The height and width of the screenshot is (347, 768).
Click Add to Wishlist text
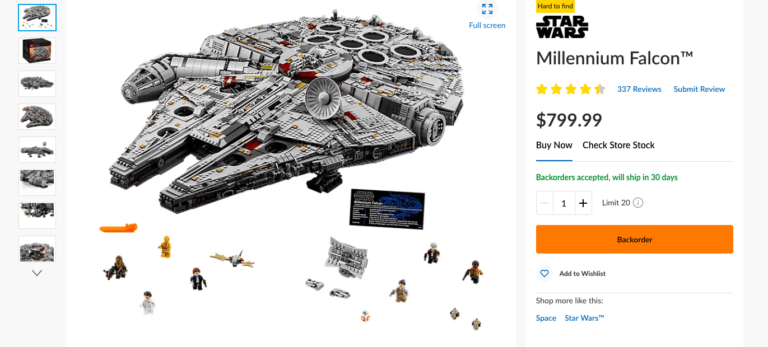(x=583, y=274)
